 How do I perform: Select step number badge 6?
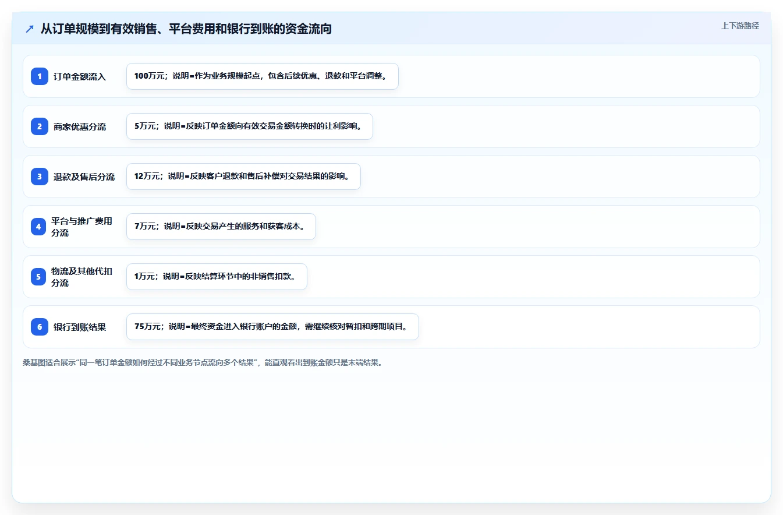coord(40,327)
